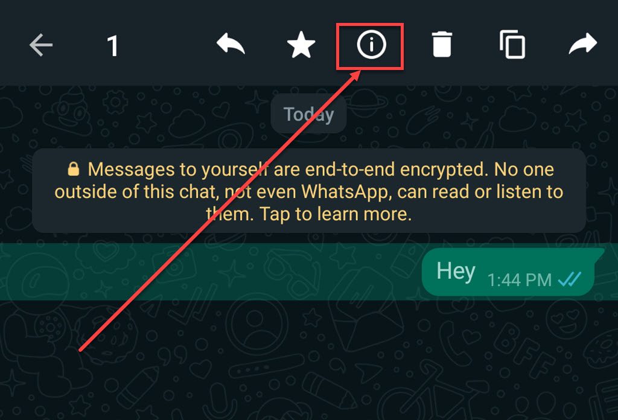Viewport: 618px width, 420px height.
Task: Tap the back arrow to exit selection
Action: click(41, 45)
